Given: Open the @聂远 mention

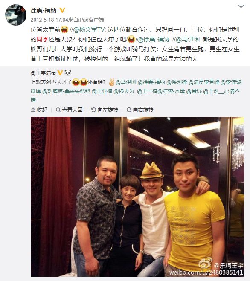Looking at the screenshot, I should click(194, 91).
